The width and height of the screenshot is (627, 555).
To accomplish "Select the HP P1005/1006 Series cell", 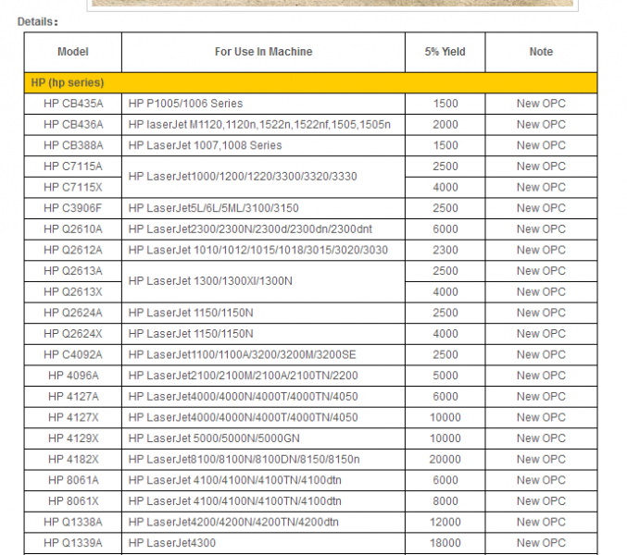I will pyautogui.click(x=263, y=104).
